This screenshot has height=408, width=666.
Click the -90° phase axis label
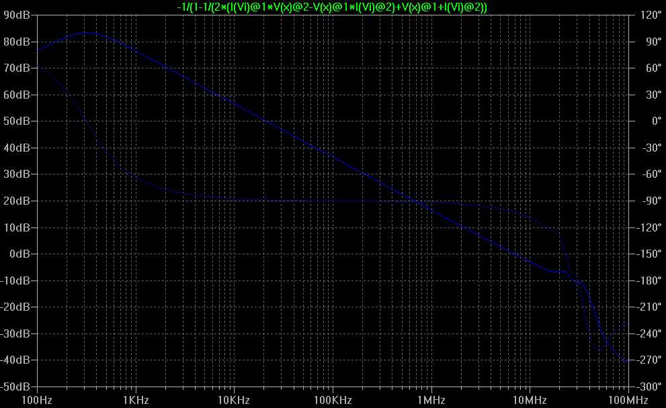point(652,201)
